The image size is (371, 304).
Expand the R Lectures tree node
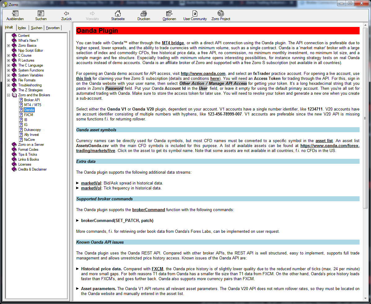9,61
